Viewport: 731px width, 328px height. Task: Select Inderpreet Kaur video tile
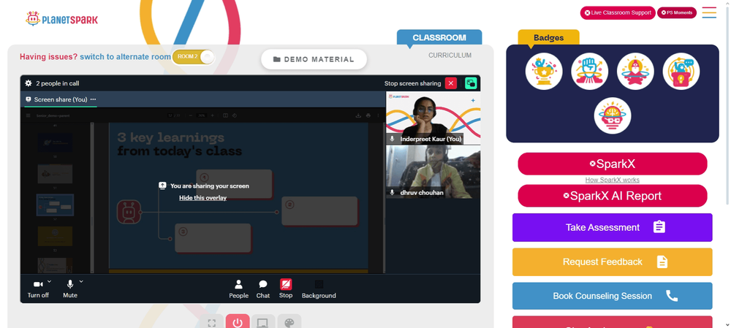(433, 118)
